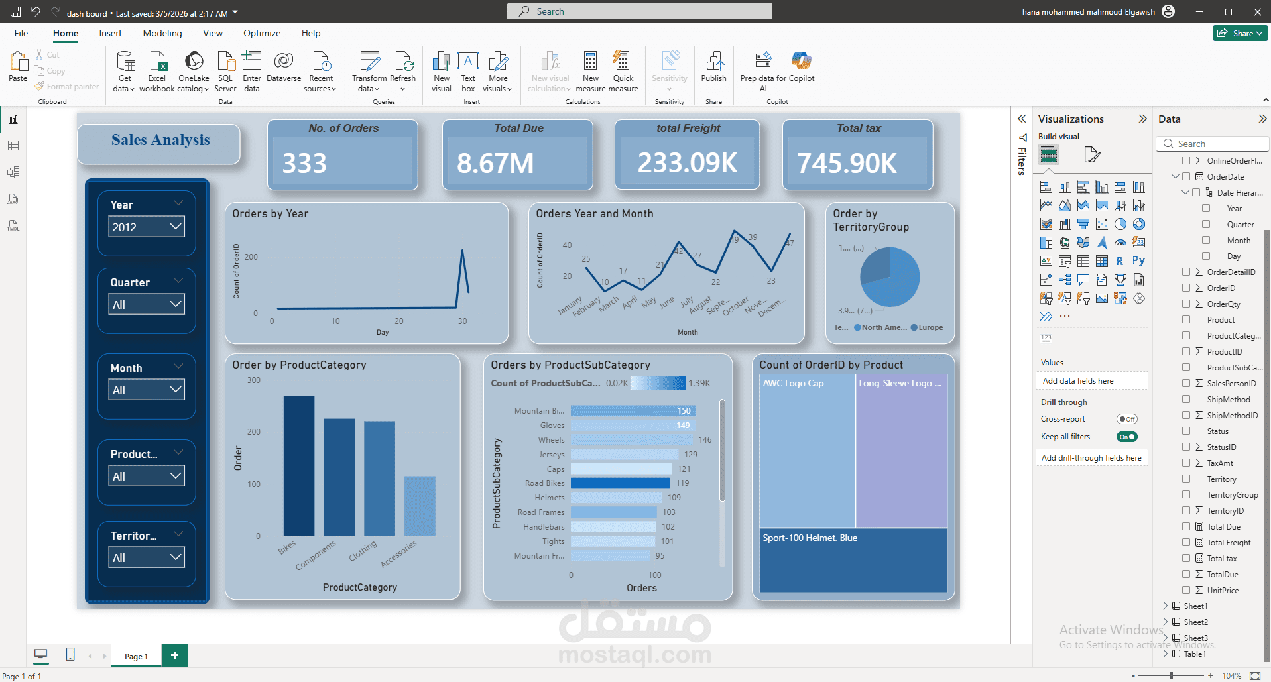1271x682 pixels.
Task: Switch to the View ribbon tab
Action: 213,33
